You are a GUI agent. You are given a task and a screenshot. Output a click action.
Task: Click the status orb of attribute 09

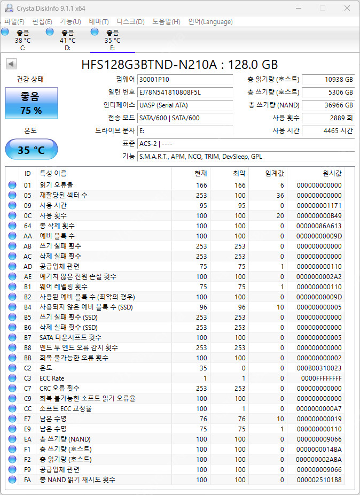[x=12, y=205]
